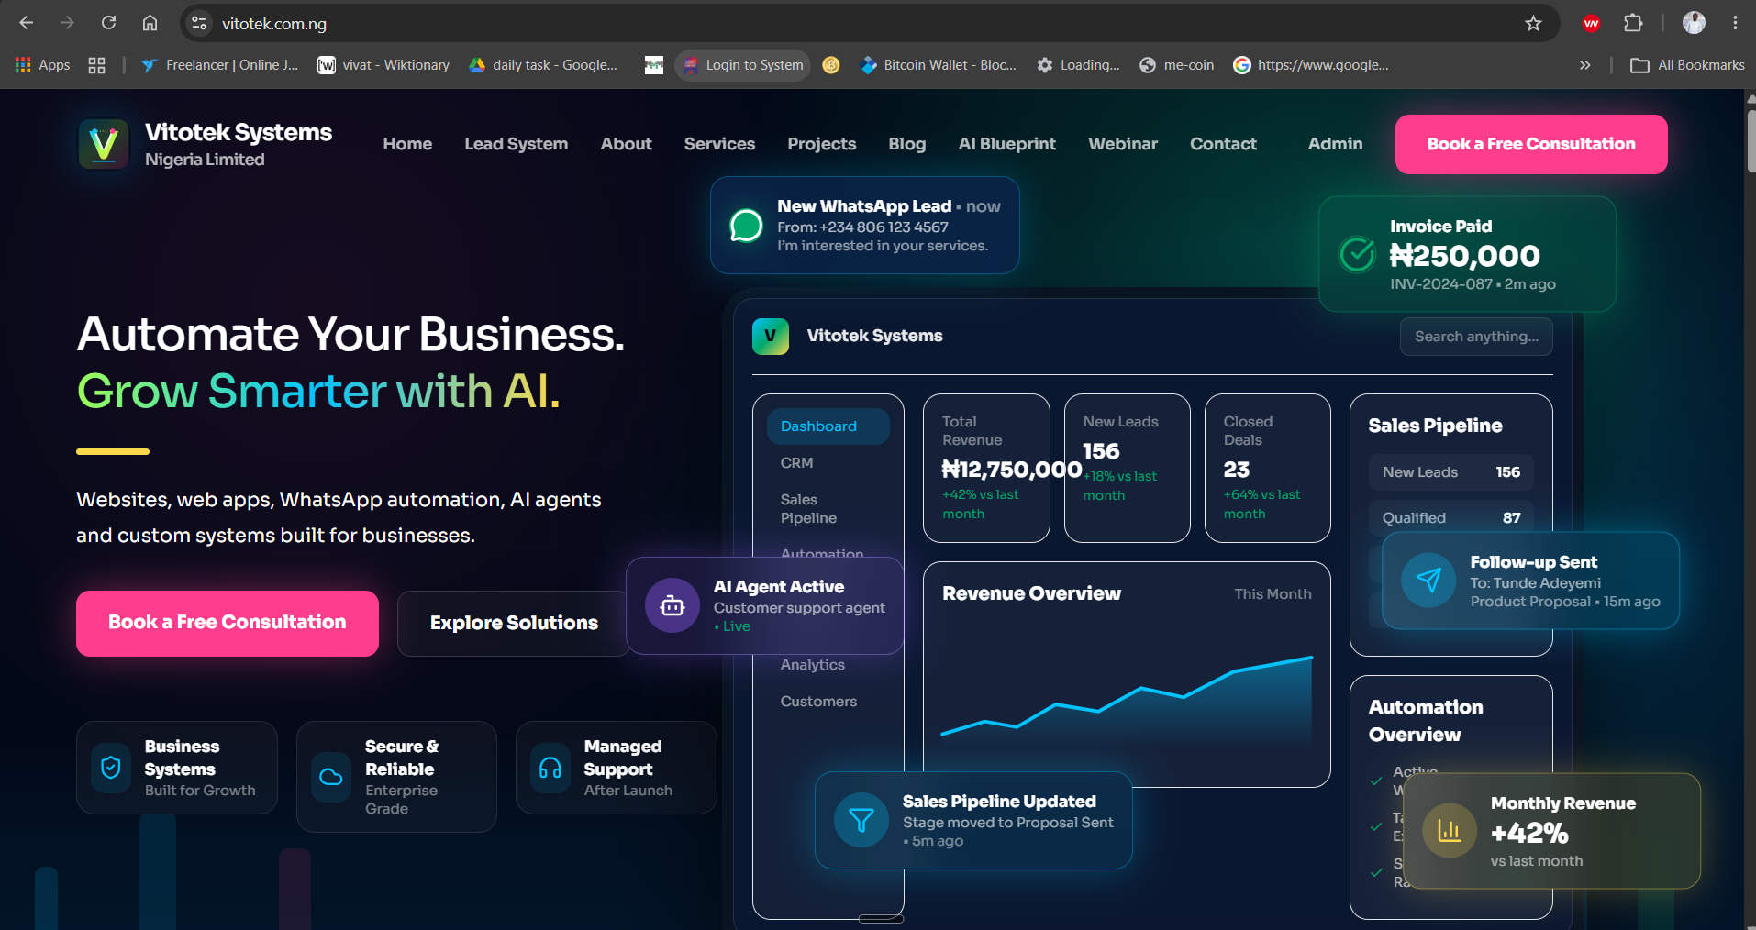1756x930 pixels.
Task: Open the Services nav item
Action: pos(720,144)
